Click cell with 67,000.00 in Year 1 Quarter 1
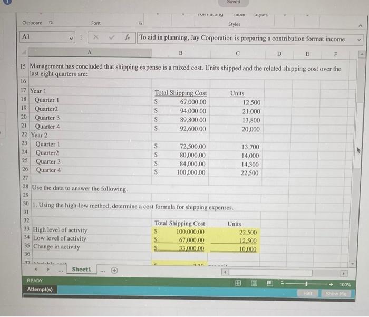369x317 pixels. tap(180, 102)
